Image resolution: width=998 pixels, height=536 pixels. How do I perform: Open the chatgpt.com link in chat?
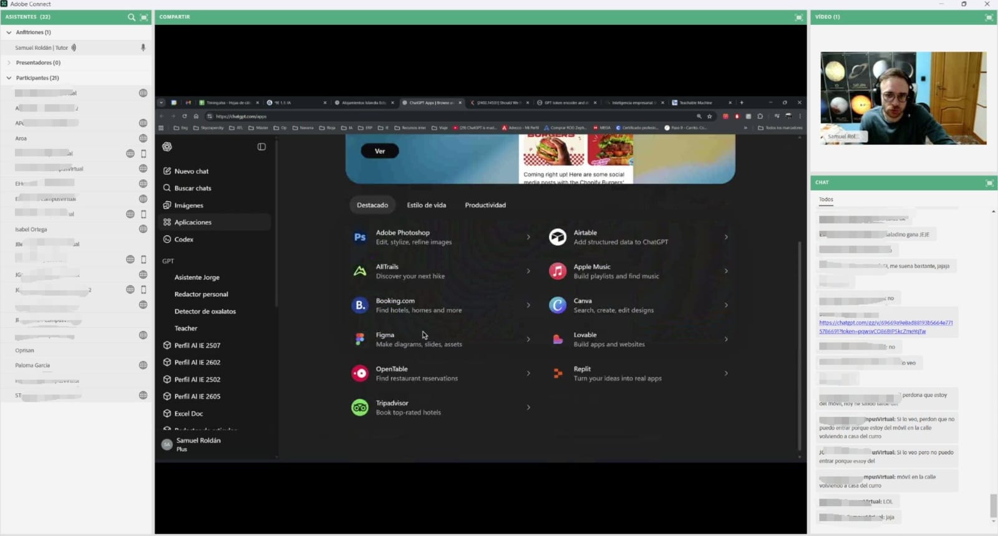pyautogui.click(x=886, y=327)
